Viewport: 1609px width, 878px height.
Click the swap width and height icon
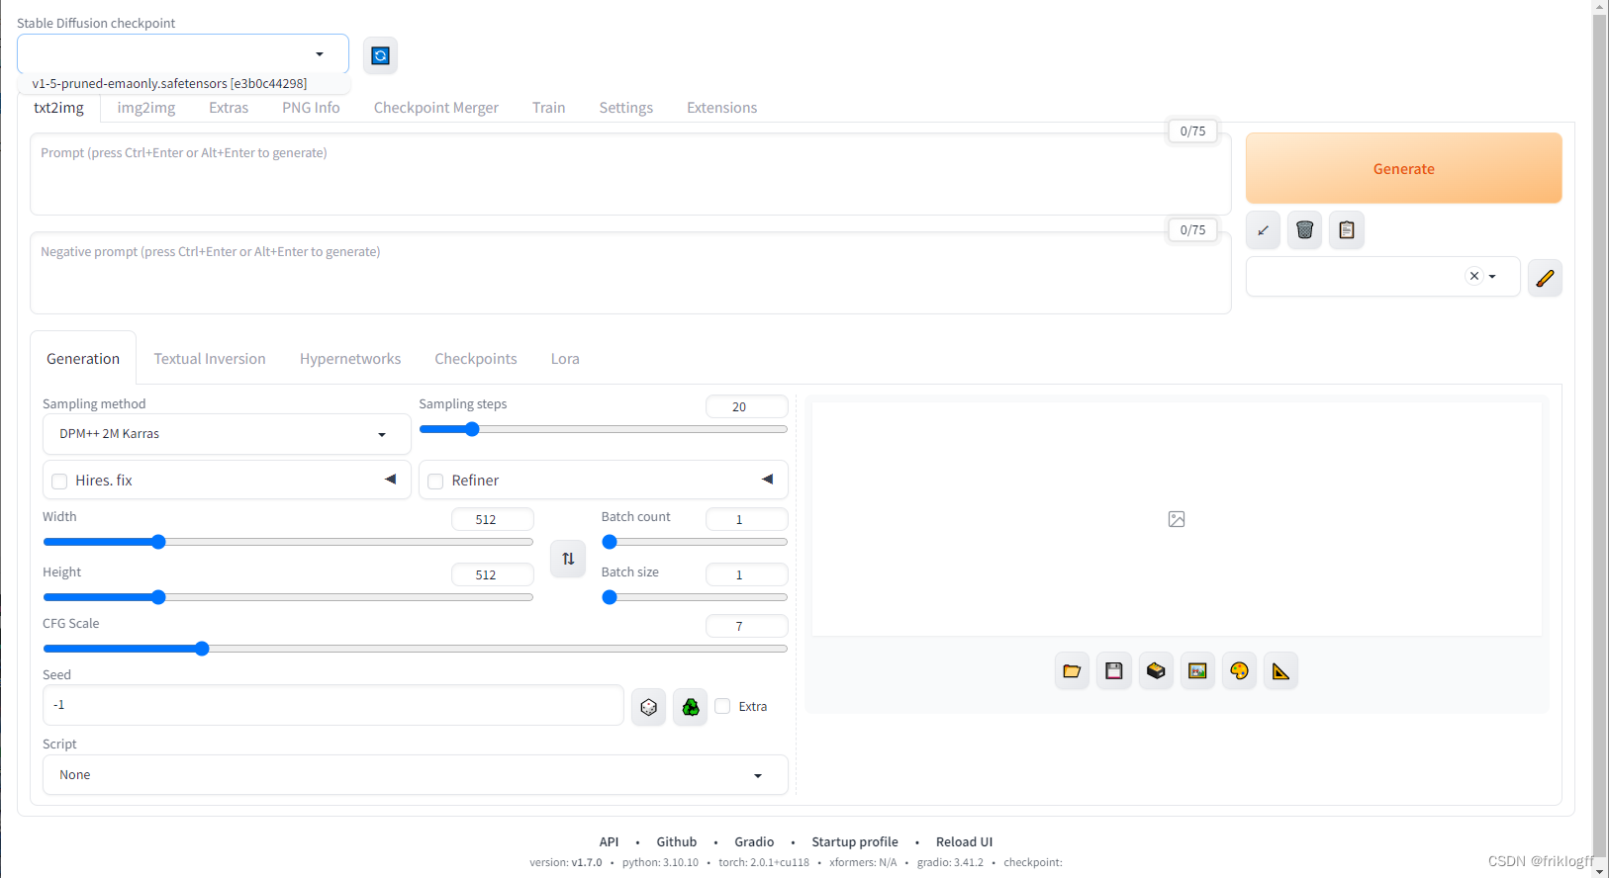[568, 559]
